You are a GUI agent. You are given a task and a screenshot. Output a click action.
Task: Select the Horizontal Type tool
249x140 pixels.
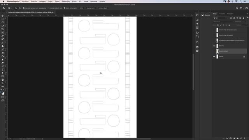pyautogui.click(x=3, y=70)
